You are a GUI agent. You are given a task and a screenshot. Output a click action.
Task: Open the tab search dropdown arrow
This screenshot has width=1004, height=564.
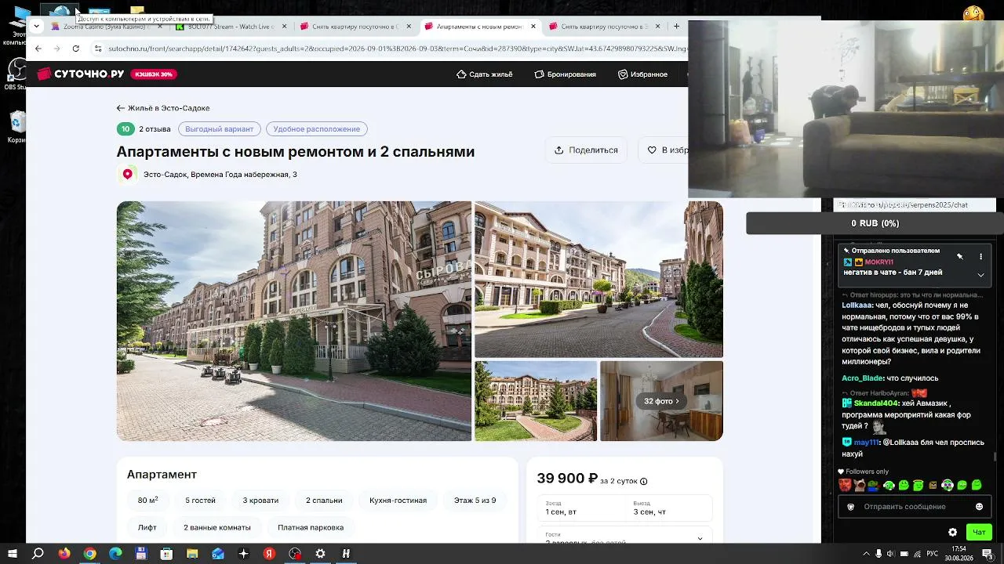pyautogui.click(x=36, y=27)
